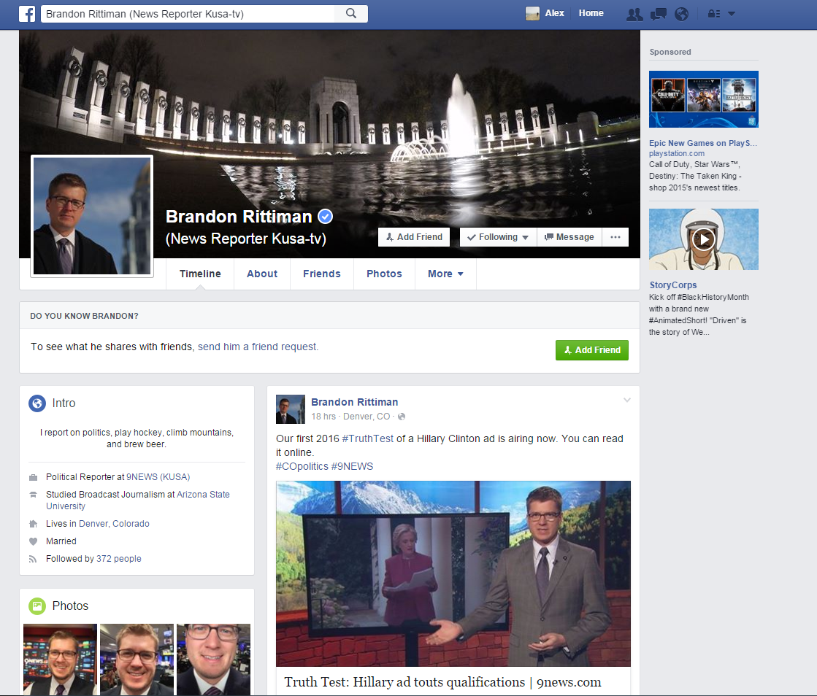Click Brandon Rittiman post author name
The image size is (817, 696).
[354, 402]
